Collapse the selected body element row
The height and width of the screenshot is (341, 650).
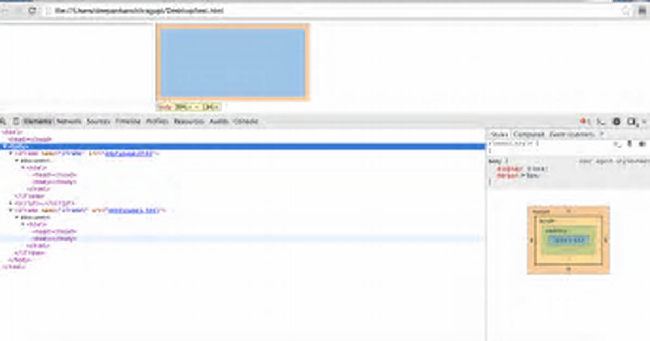(x=4, y=146)
